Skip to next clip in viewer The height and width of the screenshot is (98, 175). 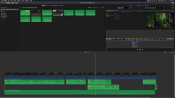[142, 50]
